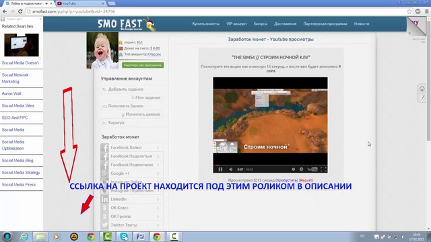Image resolution: width=431 pixels, height=242 pixels.
Task: Open the Партнерская программа menu item
Action: [325, 24]
